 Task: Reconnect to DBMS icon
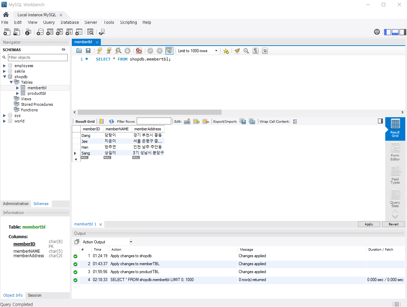pyautogui.click(x=102, y=32)
